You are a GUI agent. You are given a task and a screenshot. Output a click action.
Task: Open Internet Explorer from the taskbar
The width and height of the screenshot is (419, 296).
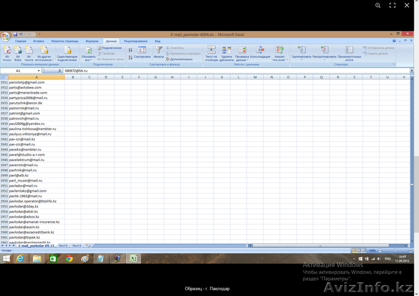point(20,258)
